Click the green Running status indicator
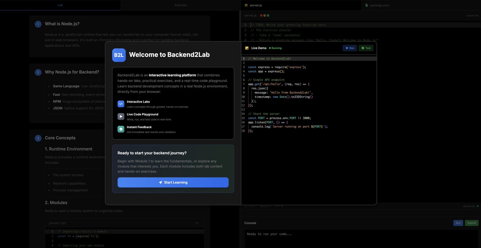The width and height of the screenshot is (481, 248). tap(275, 48)
